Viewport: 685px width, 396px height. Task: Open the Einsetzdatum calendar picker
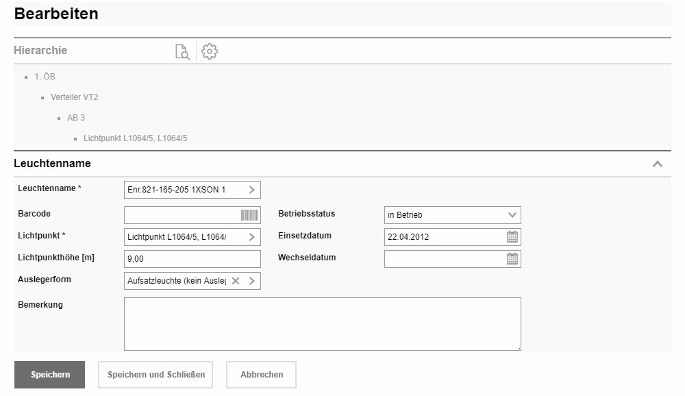[x=512, y=237]
